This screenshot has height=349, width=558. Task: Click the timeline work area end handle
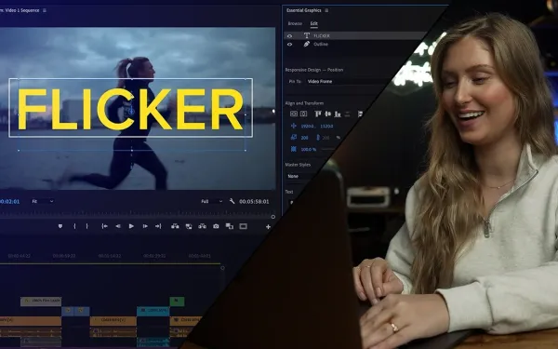tap(223, 268)
